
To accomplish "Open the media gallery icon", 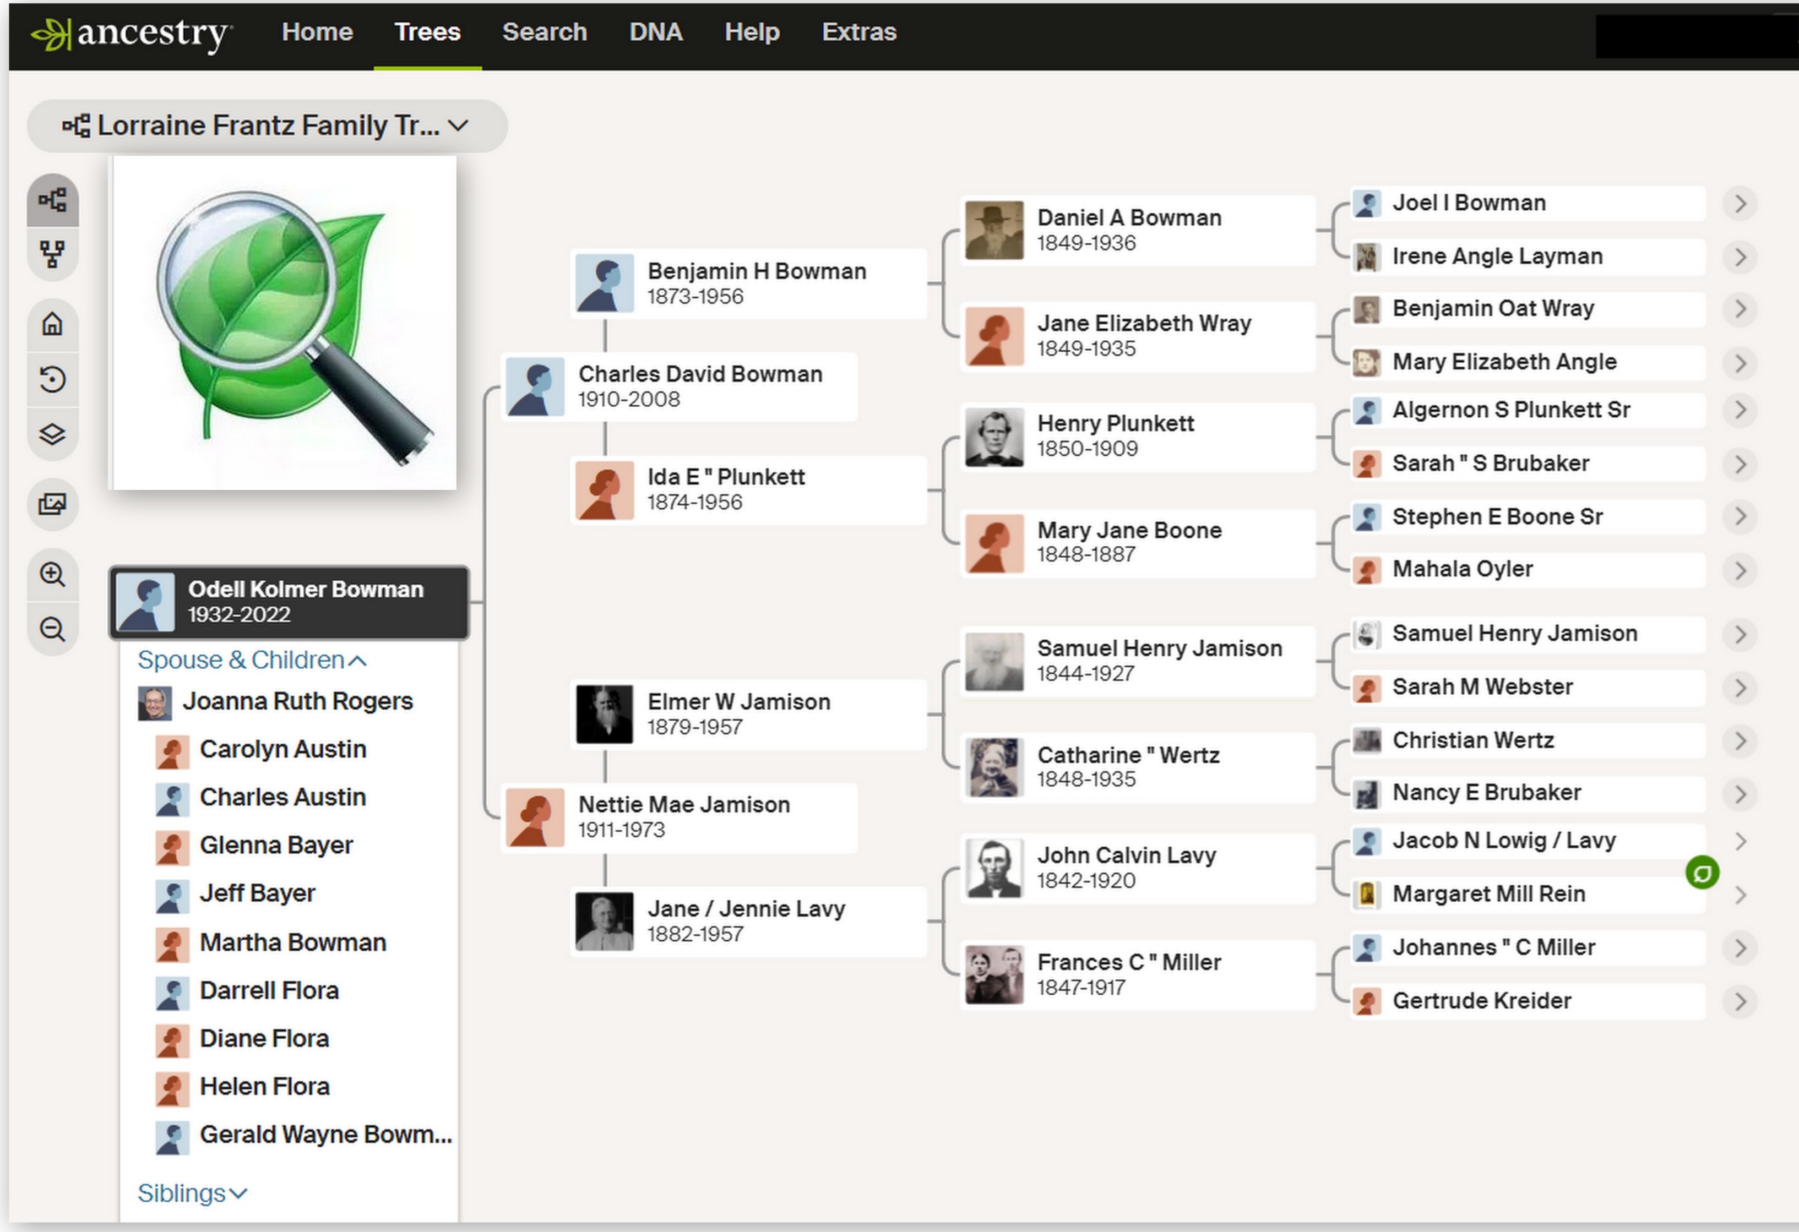I will pyautogui.click(x=53, y=505).
